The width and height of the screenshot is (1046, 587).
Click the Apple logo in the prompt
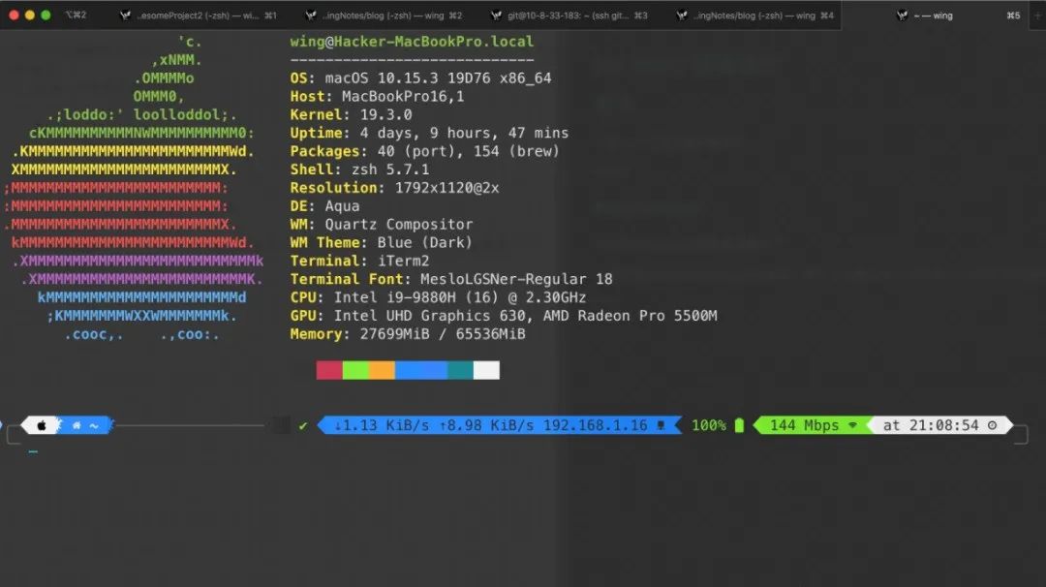(x=42, y=425)
